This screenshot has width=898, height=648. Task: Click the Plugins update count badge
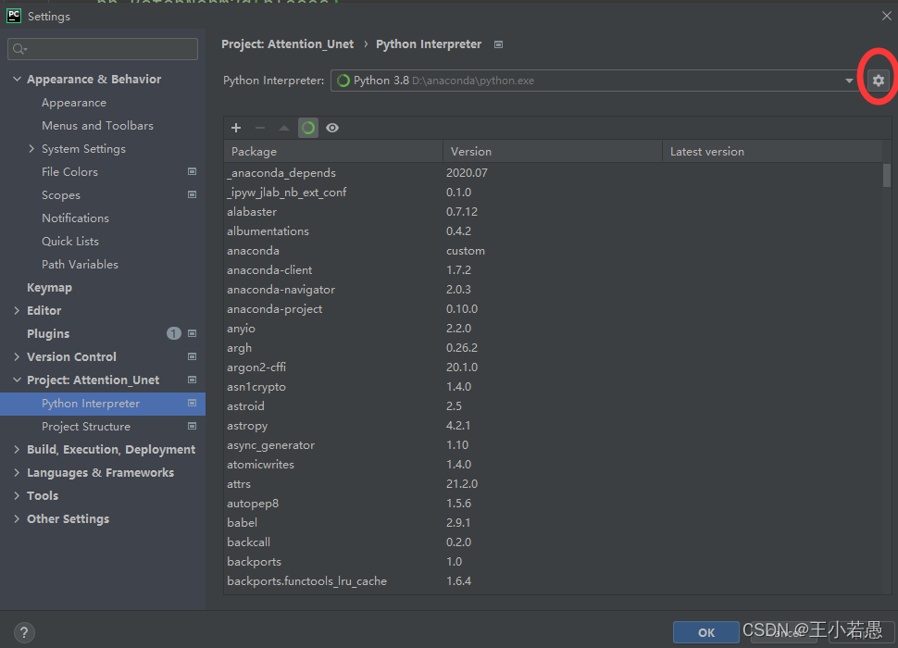pyautogui.click(x=173, y=333)
